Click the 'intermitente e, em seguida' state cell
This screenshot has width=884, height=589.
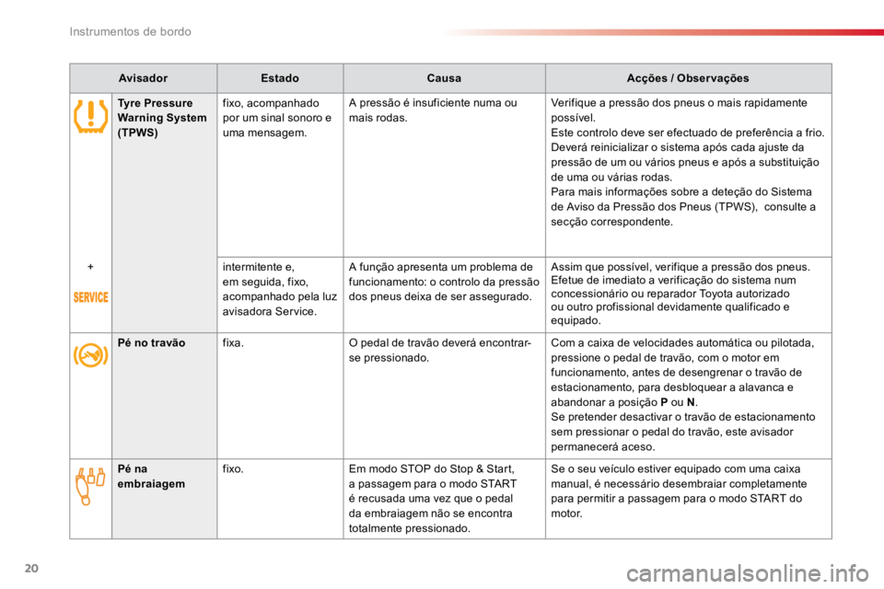click(x=280, y=294)
